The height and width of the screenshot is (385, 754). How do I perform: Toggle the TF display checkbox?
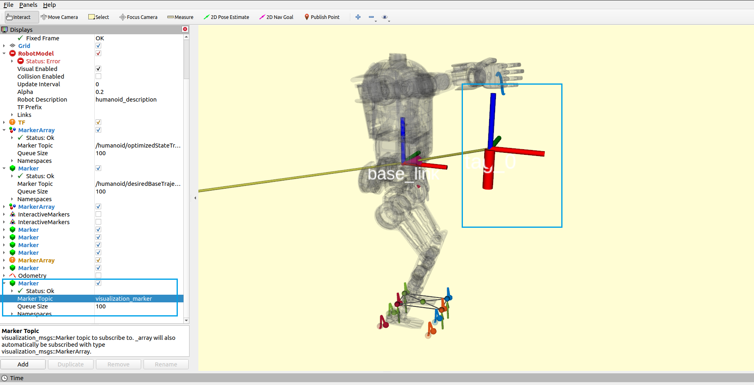98,122
